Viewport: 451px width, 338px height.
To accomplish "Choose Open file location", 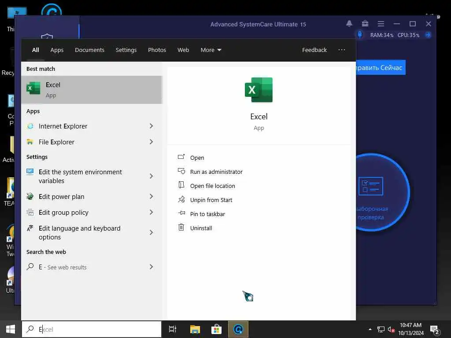I will pyautogui.click(x=213, y=186).
